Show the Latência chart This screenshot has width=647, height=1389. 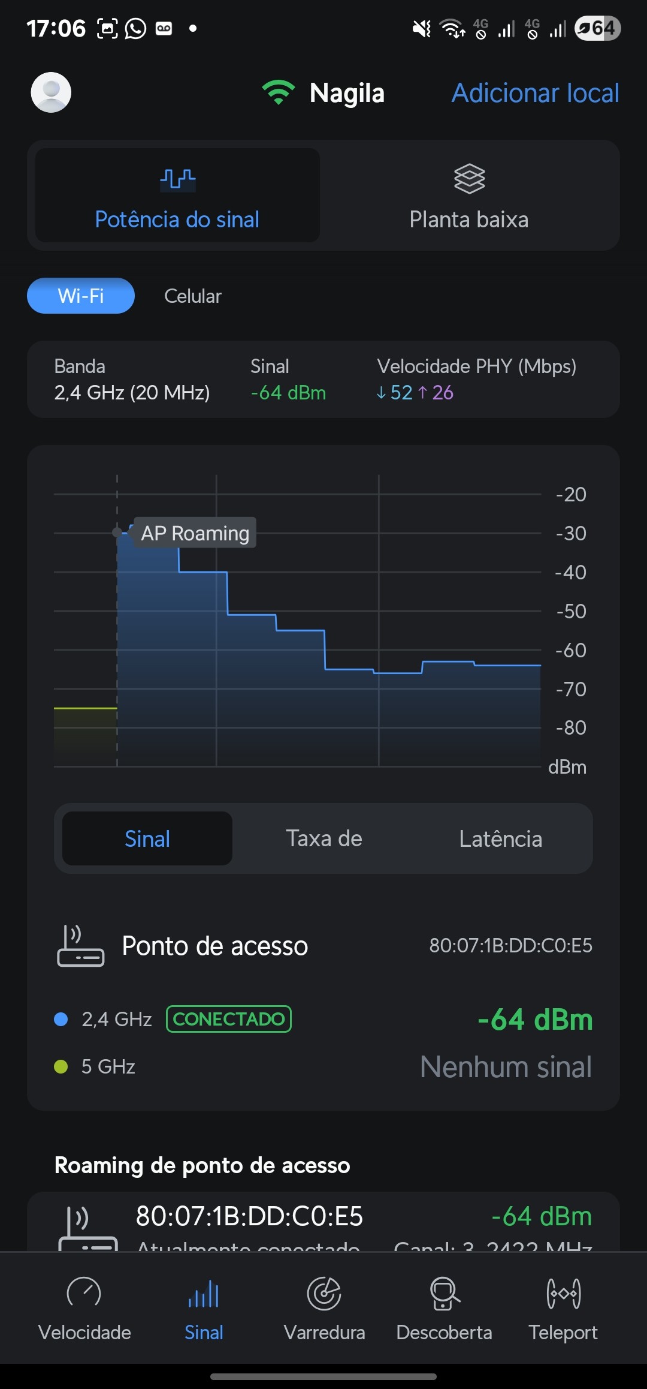pos(500,838)
